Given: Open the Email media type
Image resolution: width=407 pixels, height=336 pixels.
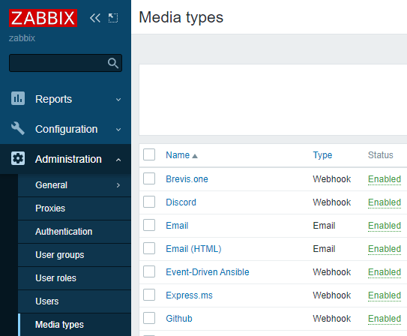Looking at the screenshot, I should [177, 226].
